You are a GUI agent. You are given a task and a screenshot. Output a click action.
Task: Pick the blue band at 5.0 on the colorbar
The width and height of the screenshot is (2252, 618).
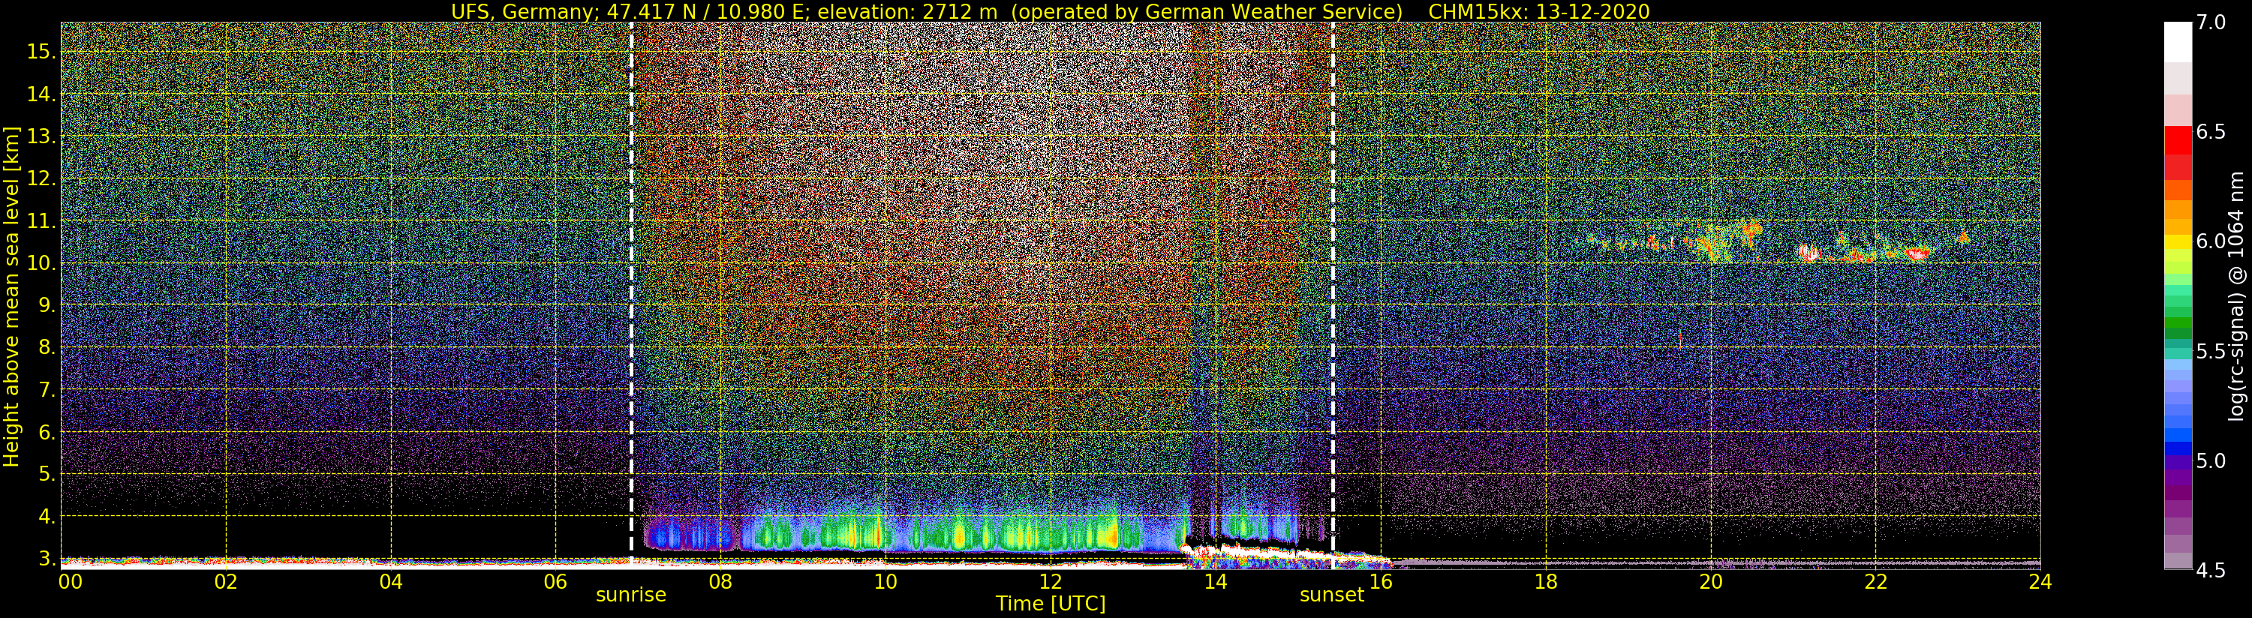[x=2177, y=450]
